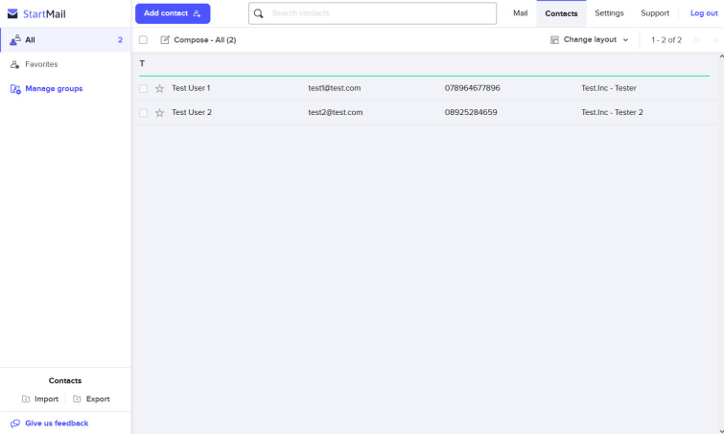Image resolution: width=724 pixels, height=434 pixels.
Task: Click the All contacts people icon
Action: [15, 40]
